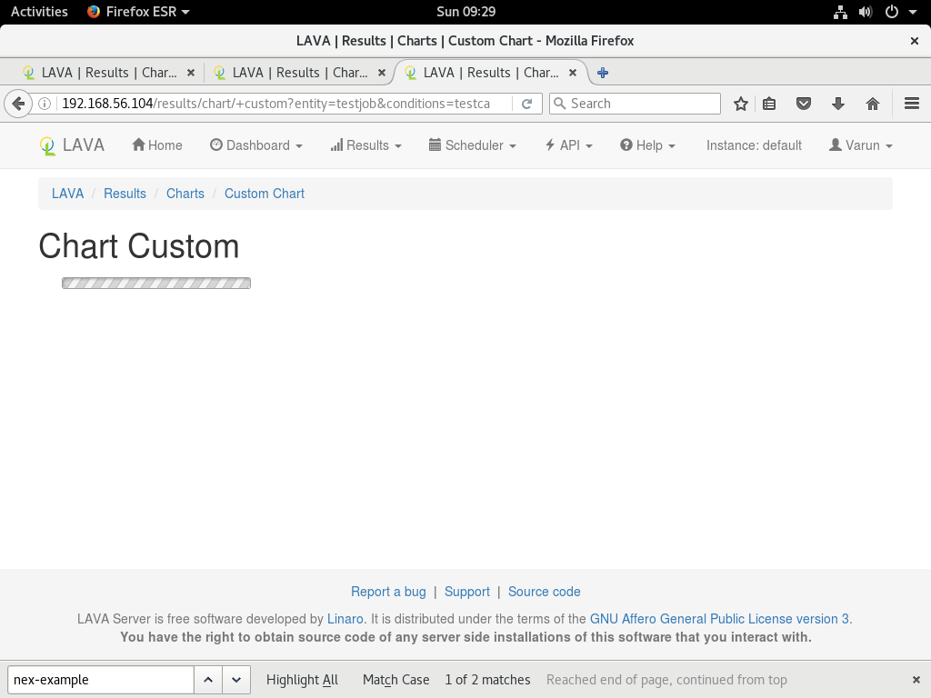Bookmark this page with the star icon

(741, 104)
